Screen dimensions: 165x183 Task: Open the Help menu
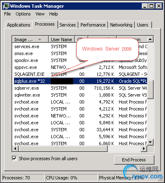point(54,14)
